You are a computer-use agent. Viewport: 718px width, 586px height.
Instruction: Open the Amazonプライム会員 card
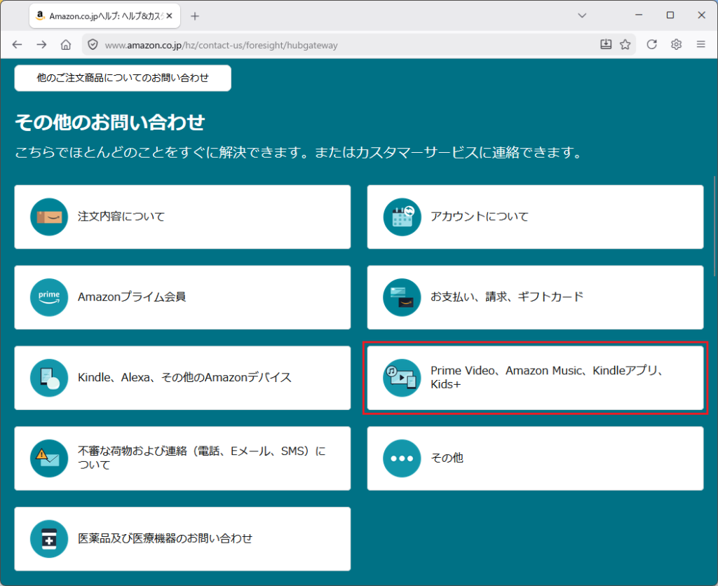183,298
